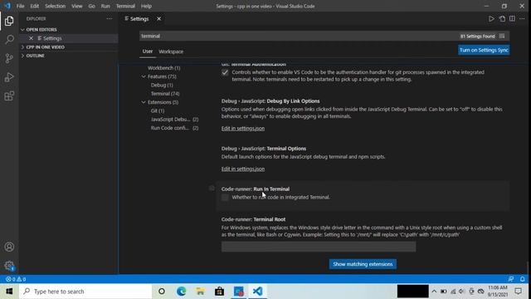Click the Visual Studio Code taskbar icon

(x=257, y=292)
